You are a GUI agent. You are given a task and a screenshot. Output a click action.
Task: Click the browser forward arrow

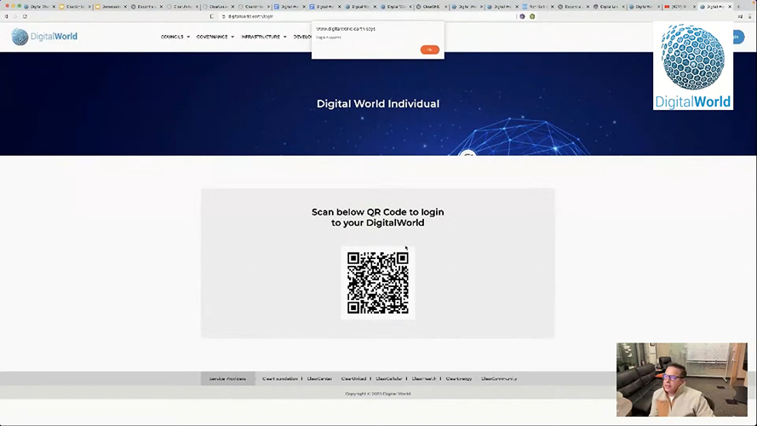coord(15,16)
